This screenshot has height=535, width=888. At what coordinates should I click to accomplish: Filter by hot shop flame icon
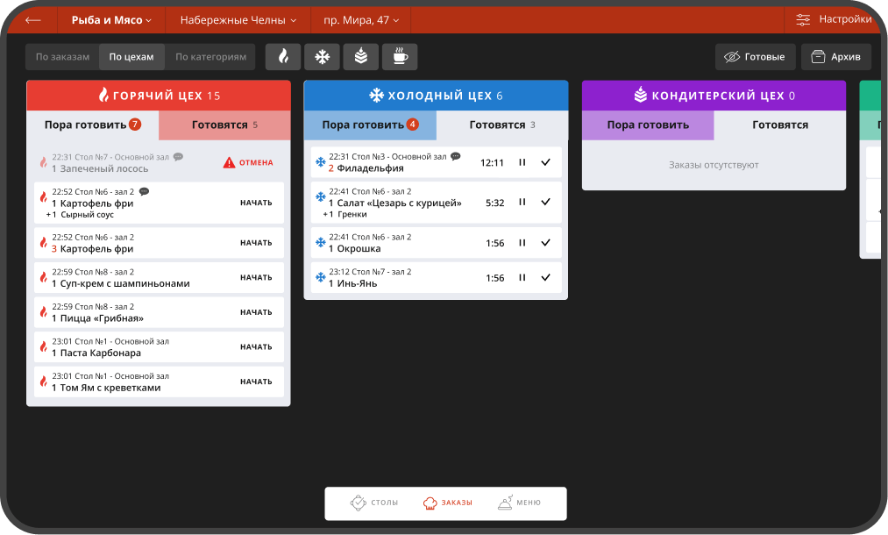pos(283,57)
